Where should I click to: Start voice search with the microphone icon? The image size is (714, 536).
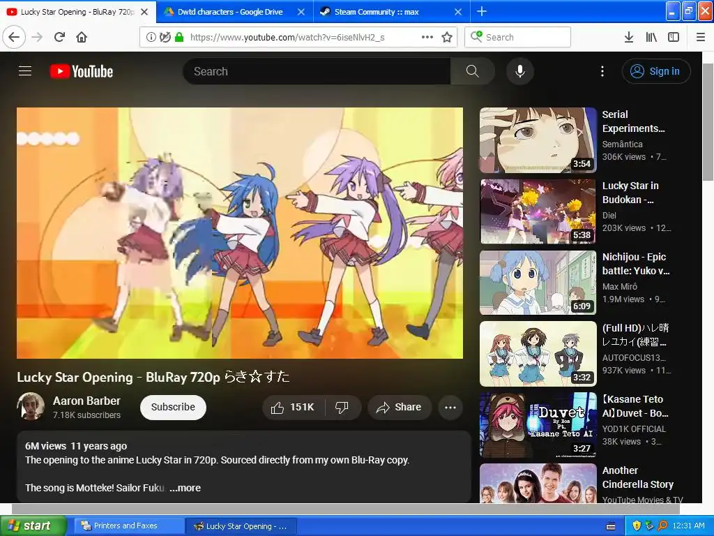pyautogui.click(x=519, y=71)
